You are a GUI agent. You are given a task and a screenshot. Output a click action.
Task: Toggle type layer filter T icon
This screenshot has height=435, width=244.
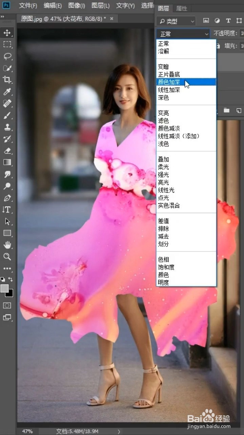click(x=228, y=21)
